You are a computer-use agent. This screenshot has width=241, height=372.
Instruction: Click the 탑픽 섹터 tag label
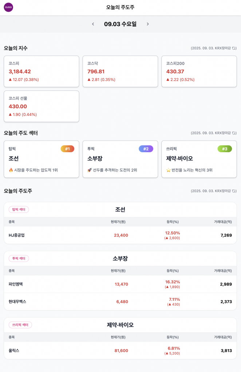tap(19, 209)
